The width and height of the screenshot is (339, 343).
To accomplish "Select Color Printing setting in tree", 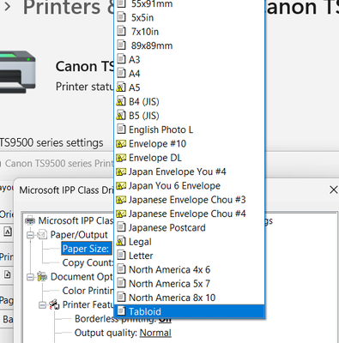I will [88, 291].
